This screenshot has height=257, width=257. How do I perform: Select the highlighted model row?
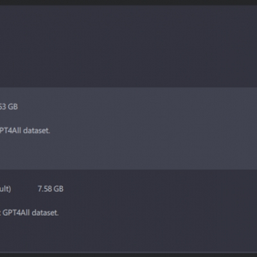[128, 128]
